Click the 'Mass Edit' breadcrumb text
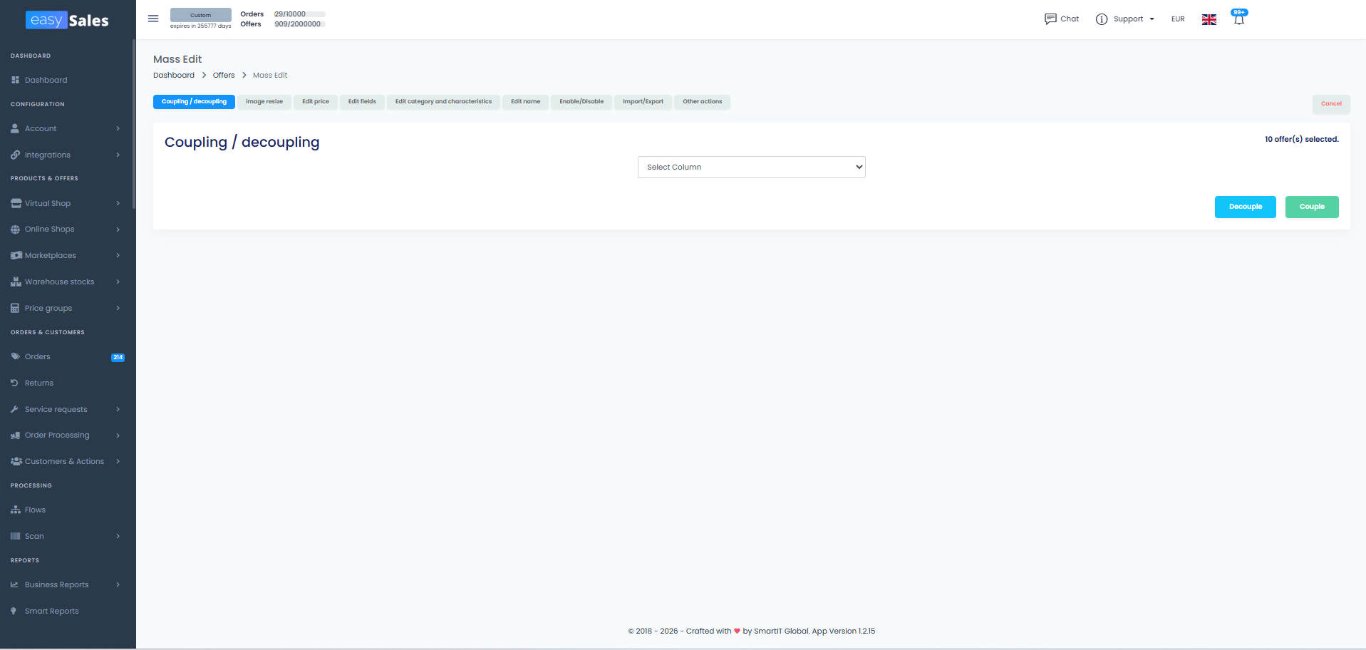Viewport: 1366px width, 650px height. tap(270, 75)
